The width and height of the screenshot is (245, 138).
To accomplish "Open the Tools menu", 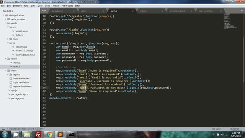I will [47, 6].
